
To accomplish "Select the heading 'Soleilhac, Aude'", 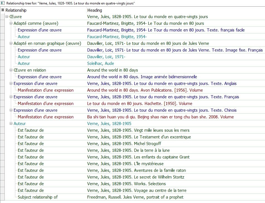I will [101, 63].
